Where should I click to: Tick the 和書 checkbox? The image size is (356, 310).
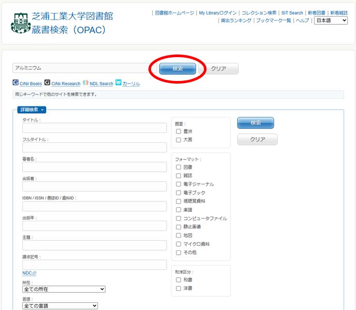tap(179, 280)
